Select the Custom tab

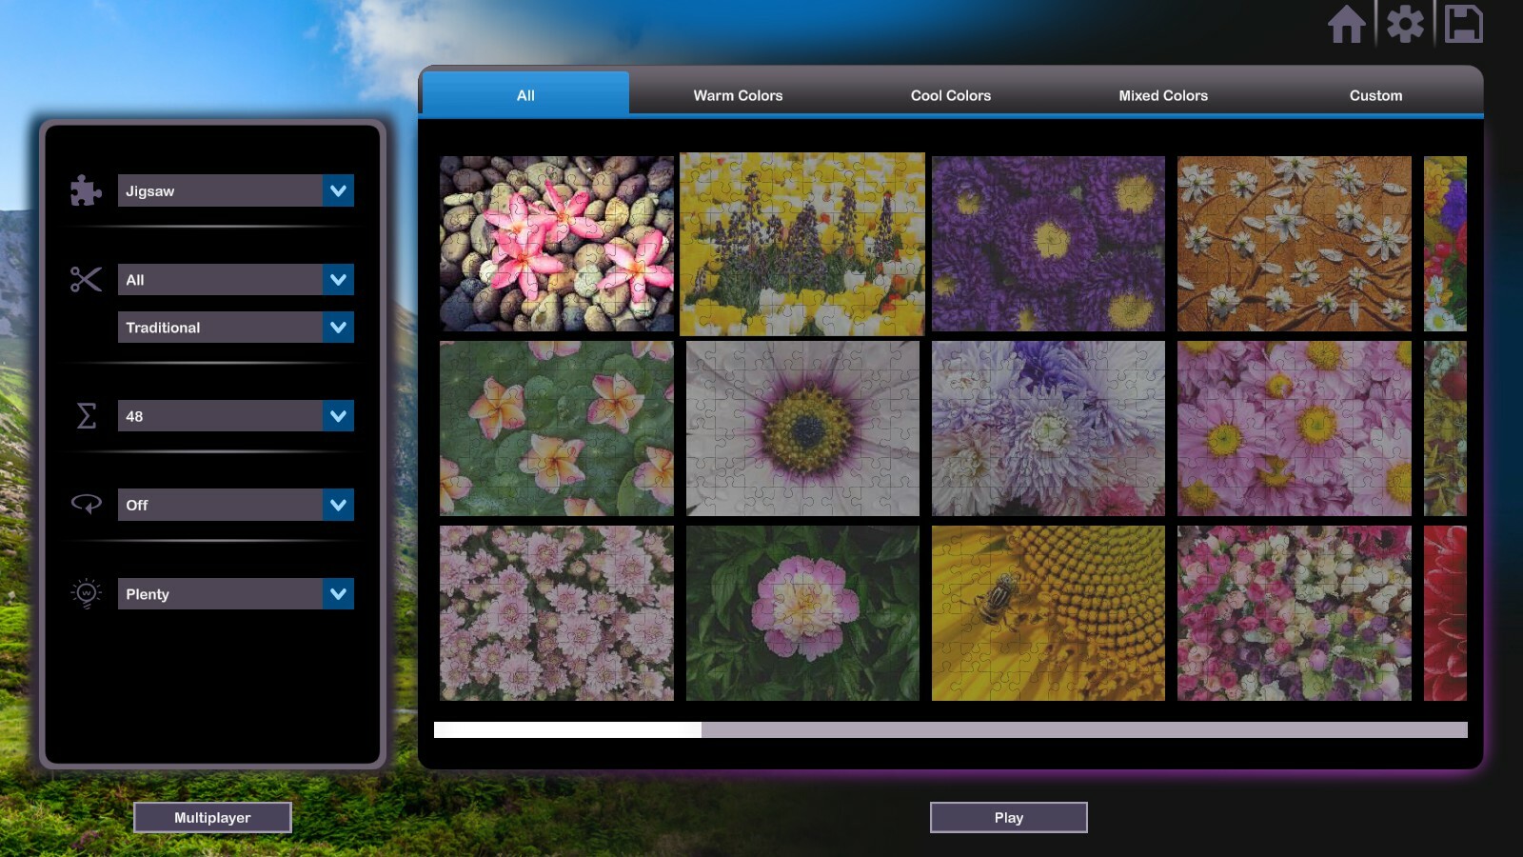pyautogui.click(x=1375, y=95)
